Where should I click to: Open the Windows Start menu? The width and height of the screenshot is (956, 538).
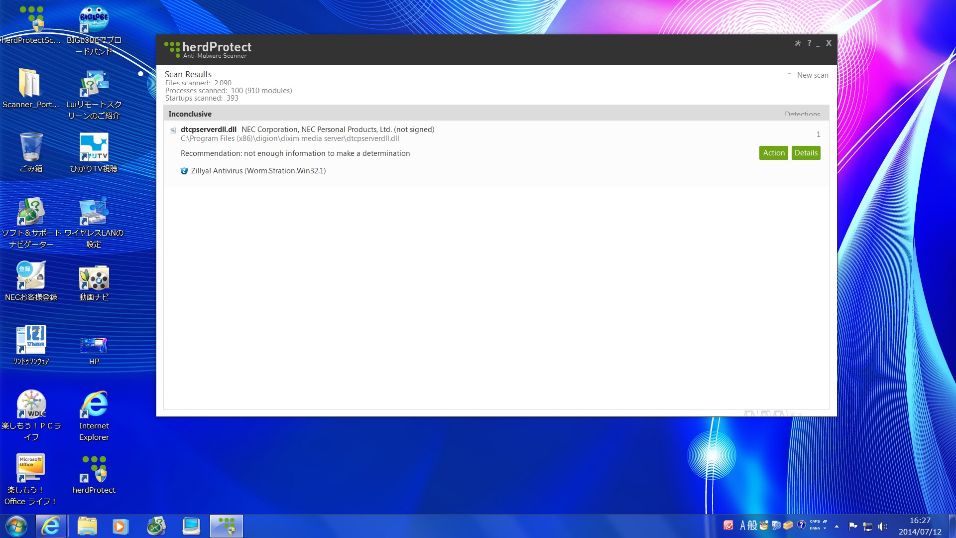16,527
